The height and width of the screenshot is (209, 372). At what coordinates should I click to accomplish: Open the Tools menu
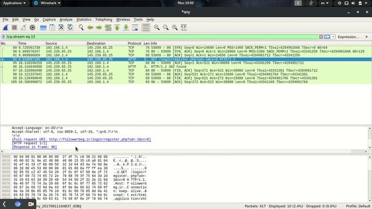click(x=138, y=19)
